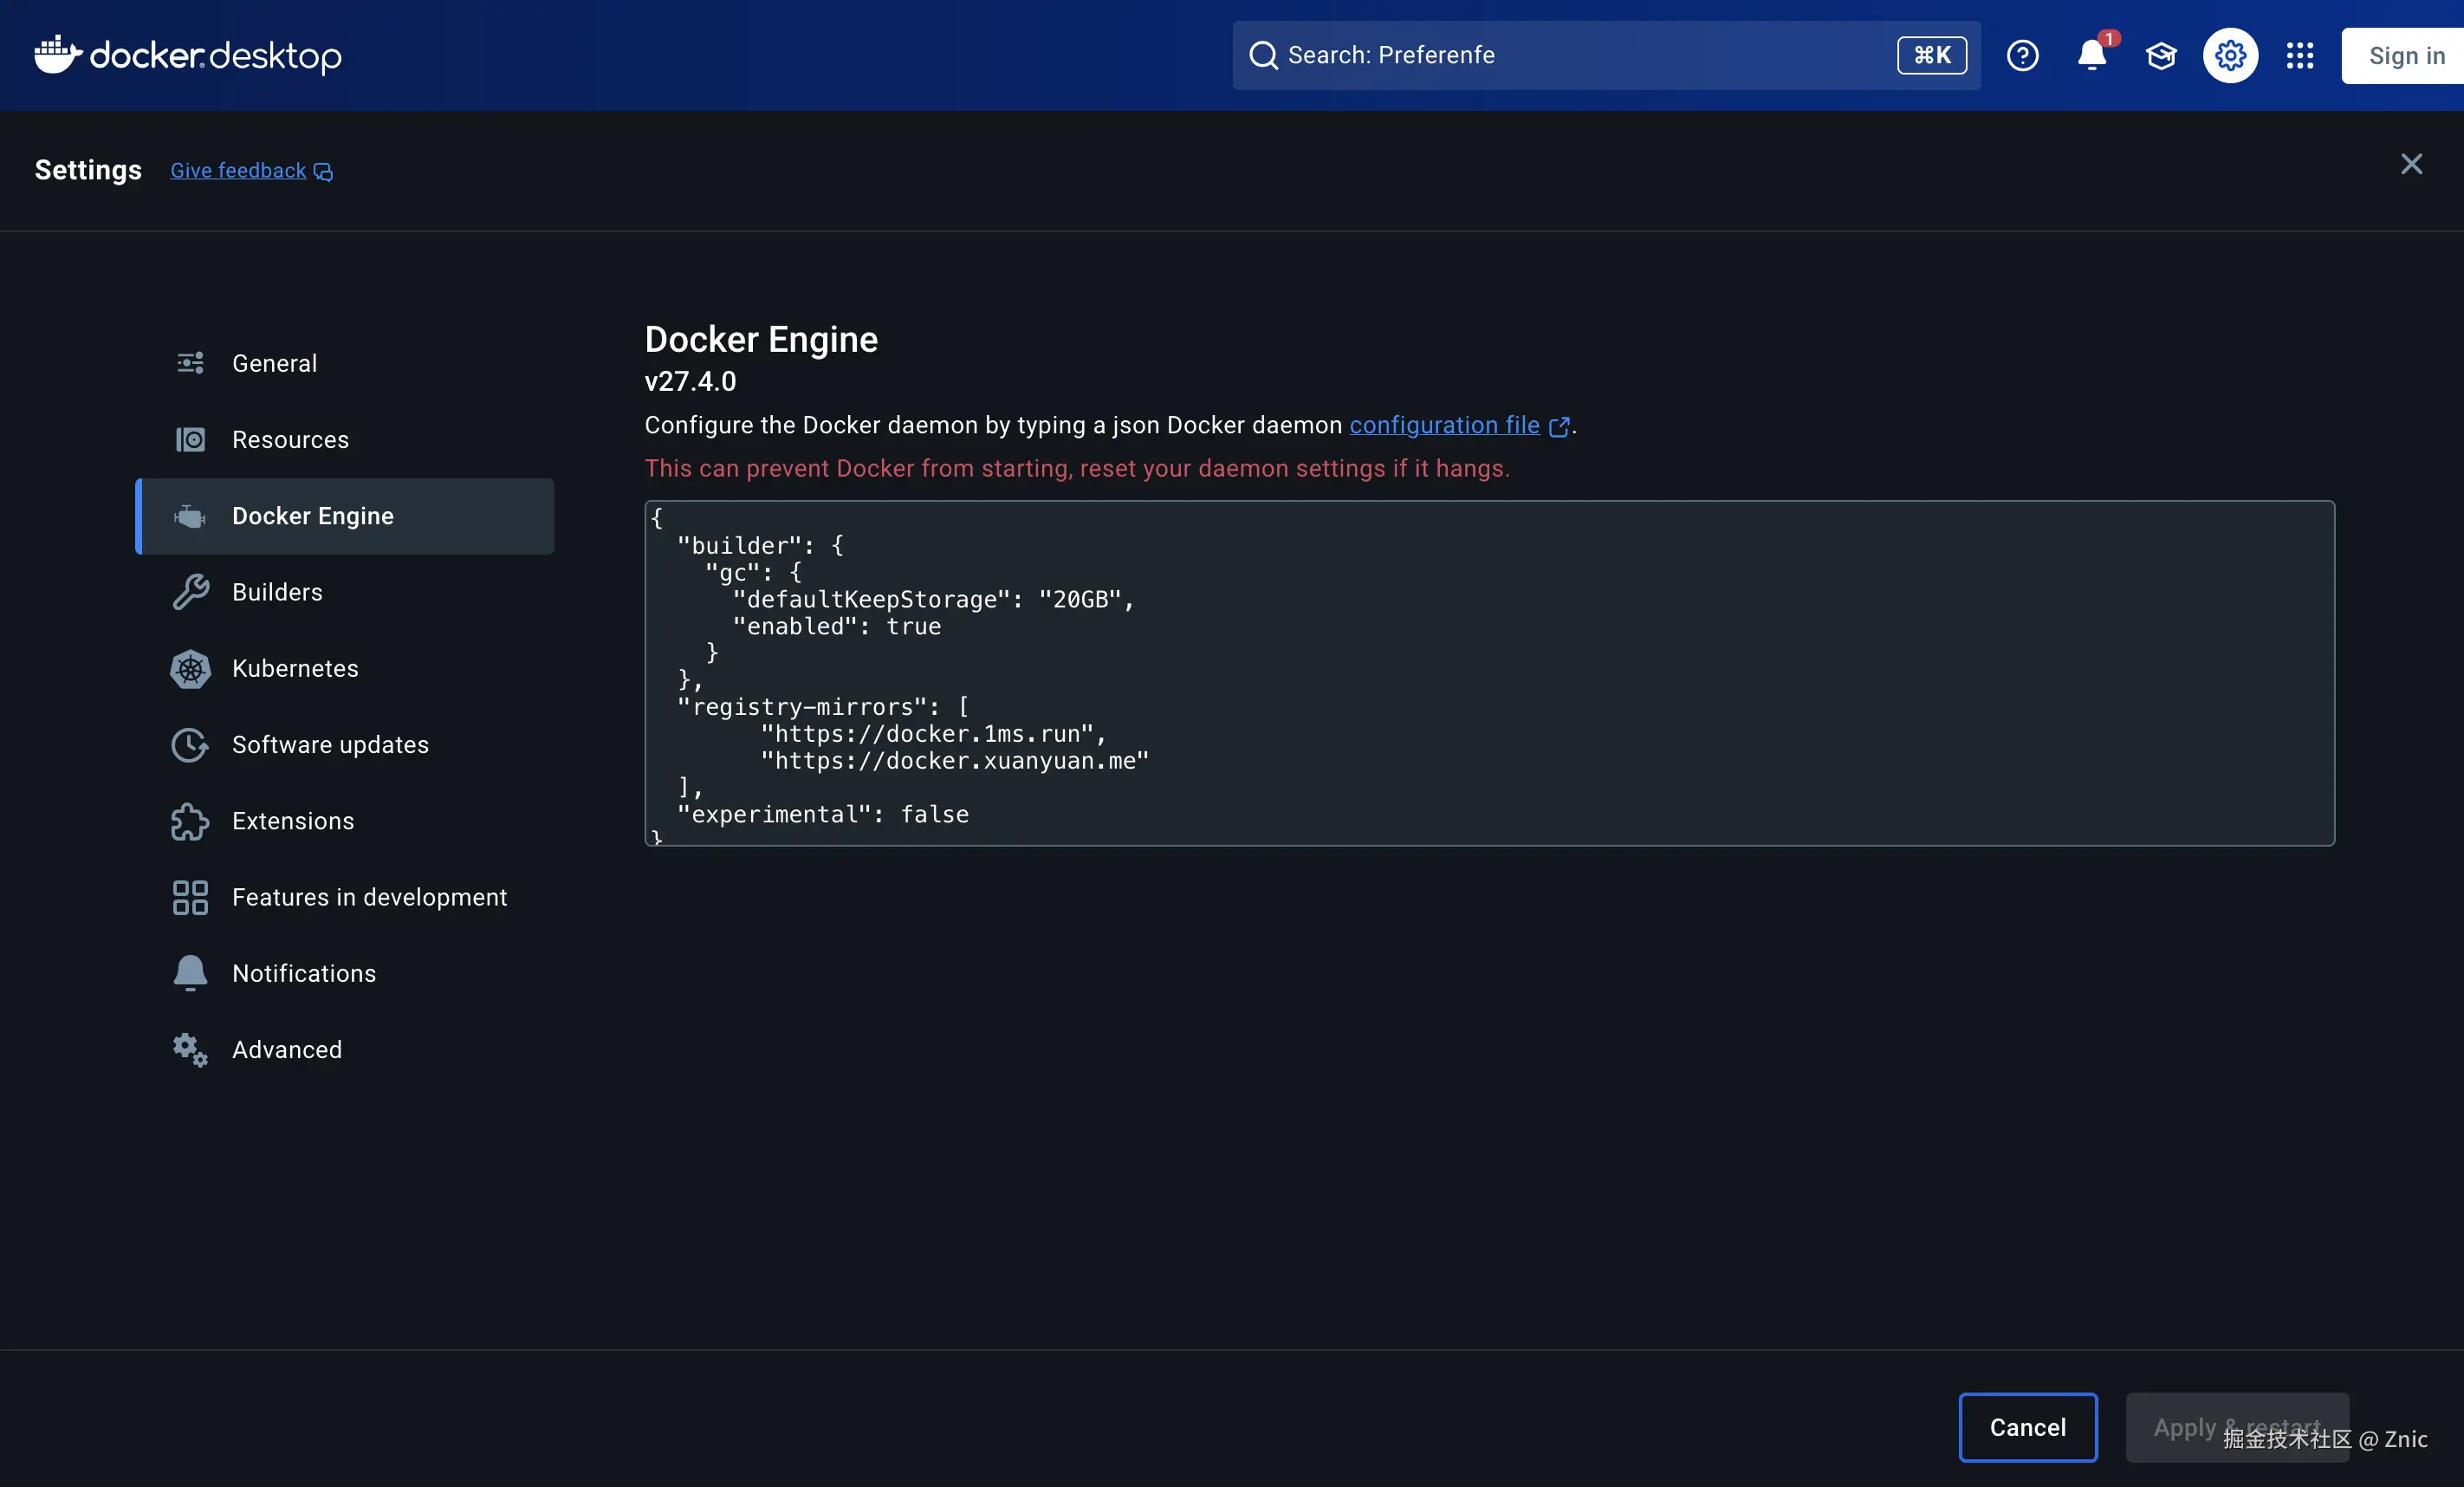Click the configuration file link
The image size is (2464, 1487).
(1444, 425)
